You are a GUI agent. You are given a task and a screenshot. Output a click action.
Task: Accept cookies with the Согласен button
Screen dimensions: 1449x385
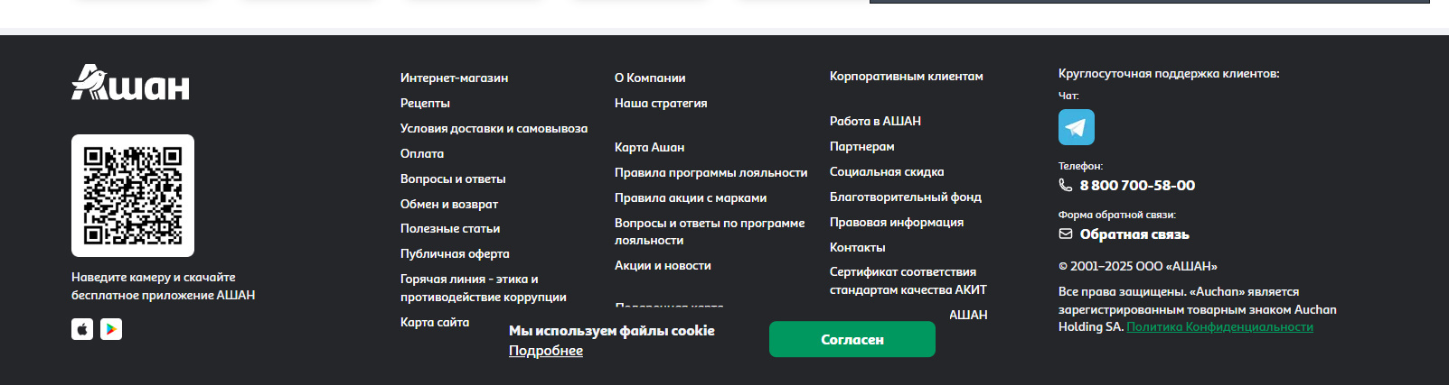852,340
